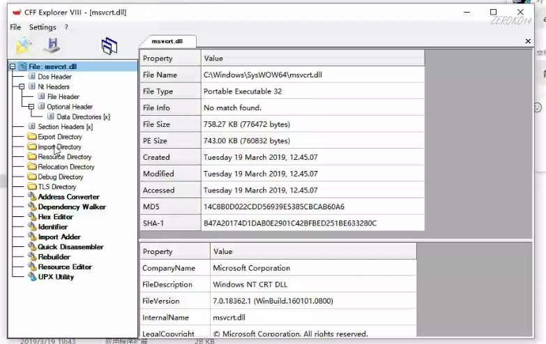
Task: Click the windows list toolbar icon
Action: 109,46
